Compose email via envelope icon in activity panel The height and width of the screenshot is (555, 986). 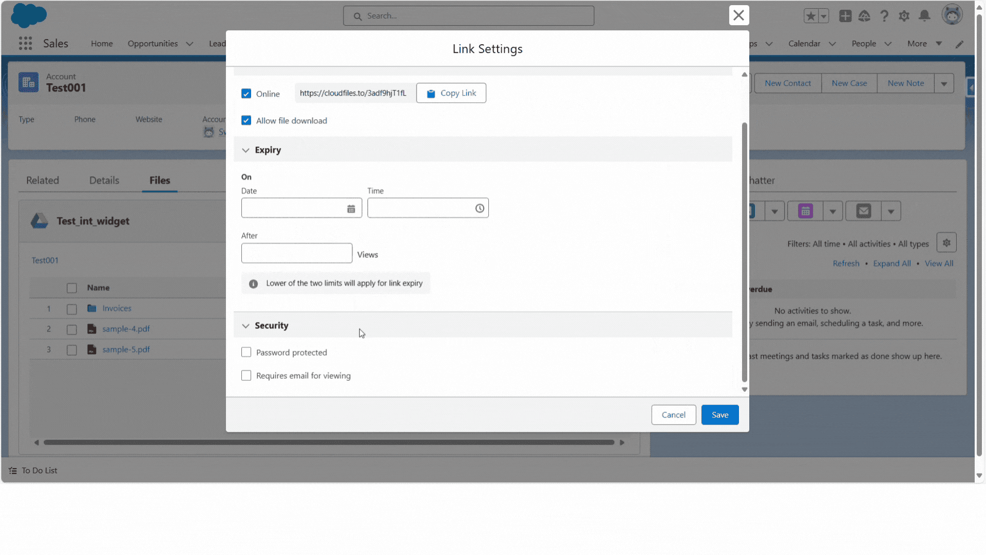pyautogui.click(x=864, y=211)
